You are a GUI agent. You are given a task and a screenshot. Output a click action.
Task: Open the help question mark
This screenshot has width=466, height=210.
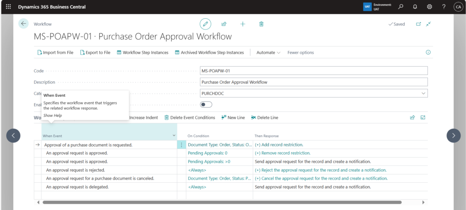[x=444, y=6]
